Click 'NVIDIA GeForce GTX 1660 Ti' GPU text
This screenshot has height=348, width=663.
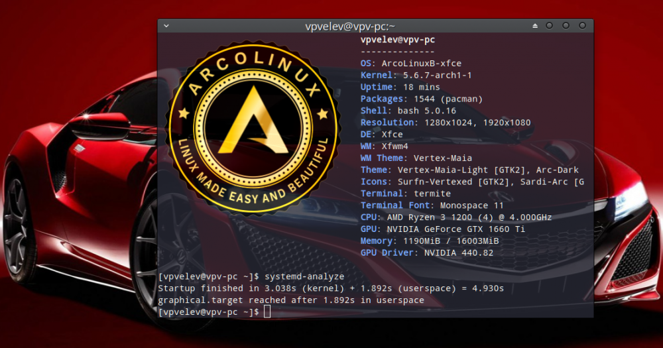point(456,229)
